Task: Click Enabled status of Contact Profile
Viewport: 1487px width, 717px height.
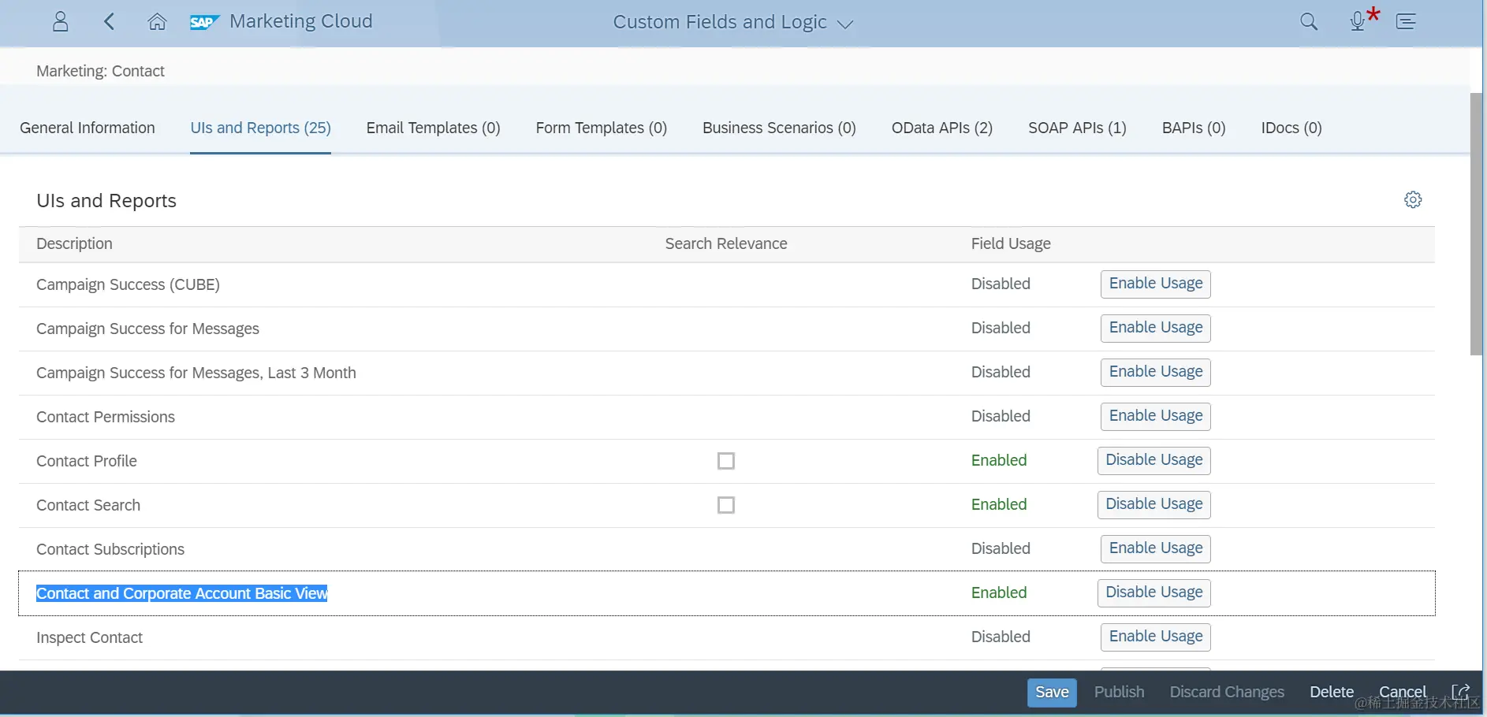Action: click(999, 460)
